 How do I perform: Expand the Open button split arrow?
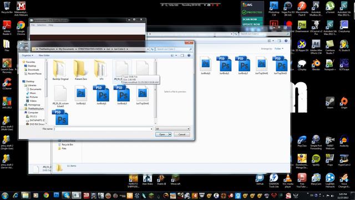[x=170, y=134]
